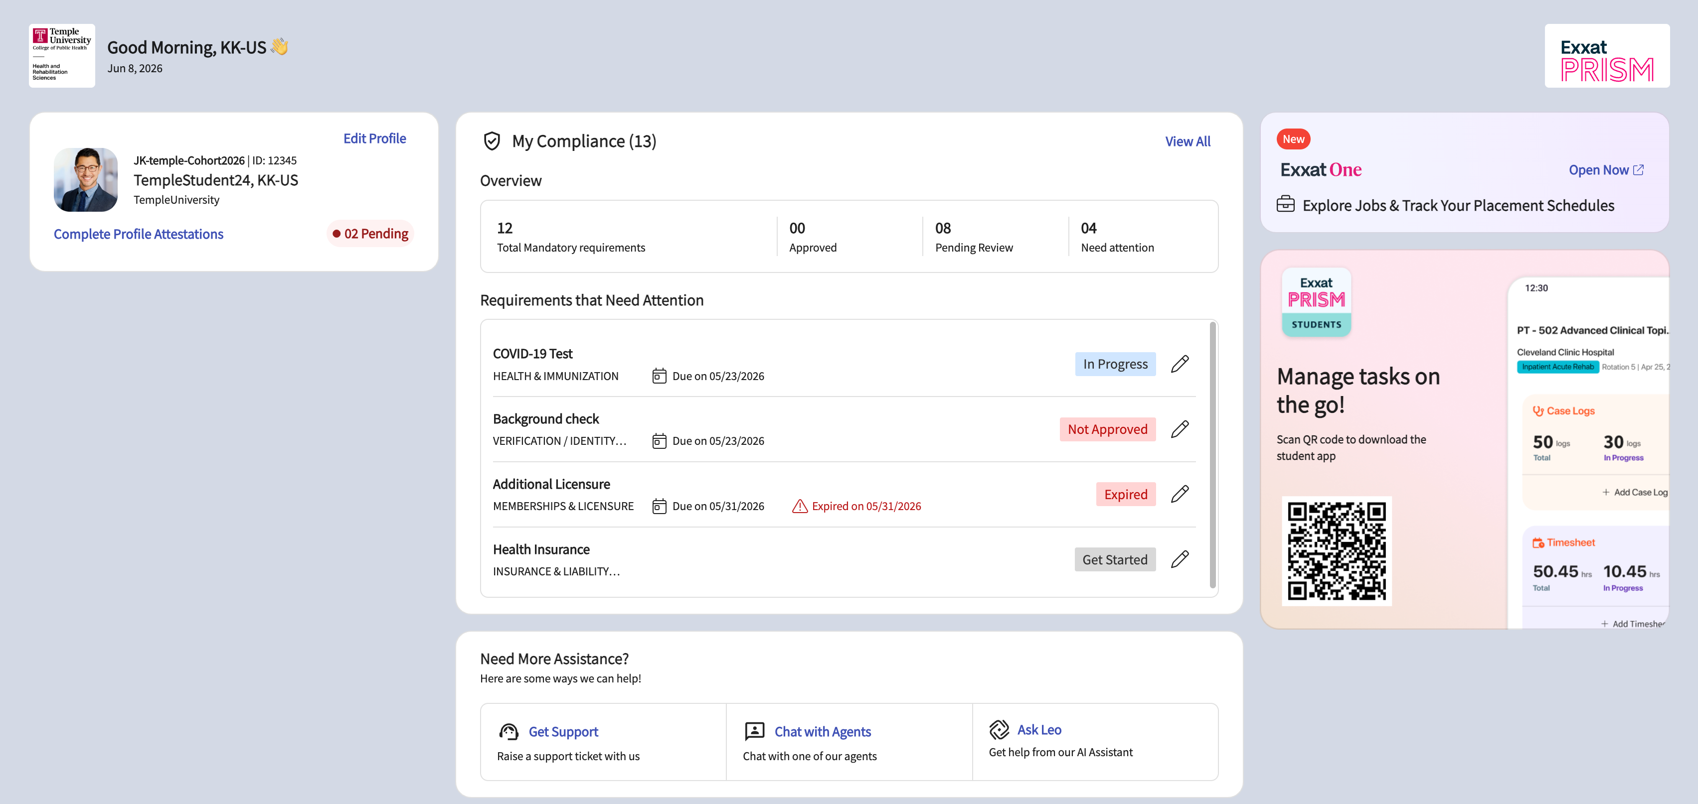
Task: Click the Background check requirement title
Action: click(x=546, y=419)
